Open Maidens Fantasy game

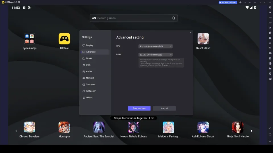(168, 127)
